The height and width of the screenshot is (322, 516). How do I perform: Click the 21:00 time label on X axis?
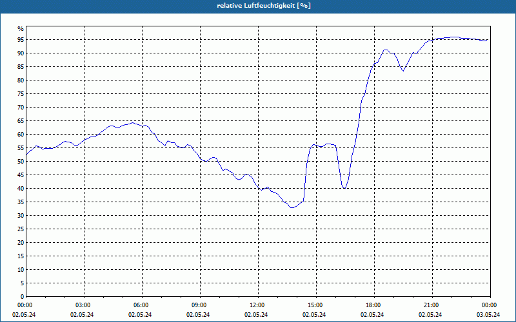pos(432,305)
